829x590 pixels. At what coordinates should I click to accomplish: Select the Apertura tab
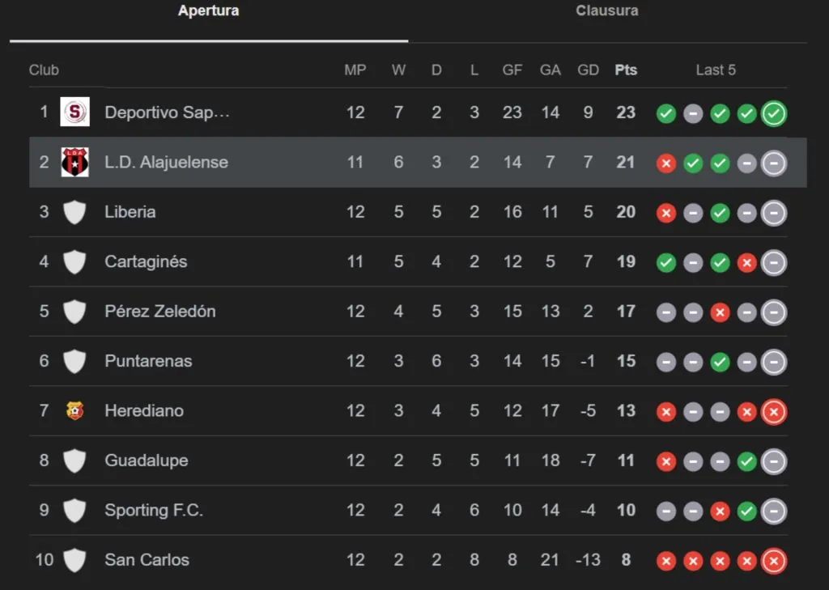(208, 11)
